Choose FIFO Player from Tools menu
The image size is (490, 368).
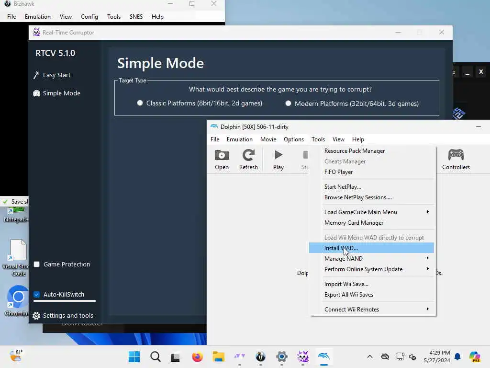tap(372, 172)
